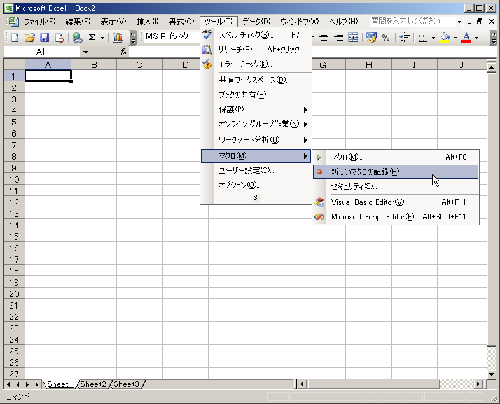Image resolution: width=500 pixels, height=404 pixels.
Task: Open Microsoft Script Editor(E)
Action: tap(396, 217)
